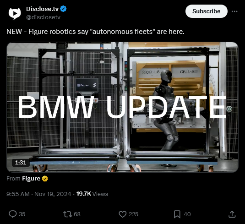
Task: Repost this tweet with the retweet icon
Action: [x=67, y=214]
